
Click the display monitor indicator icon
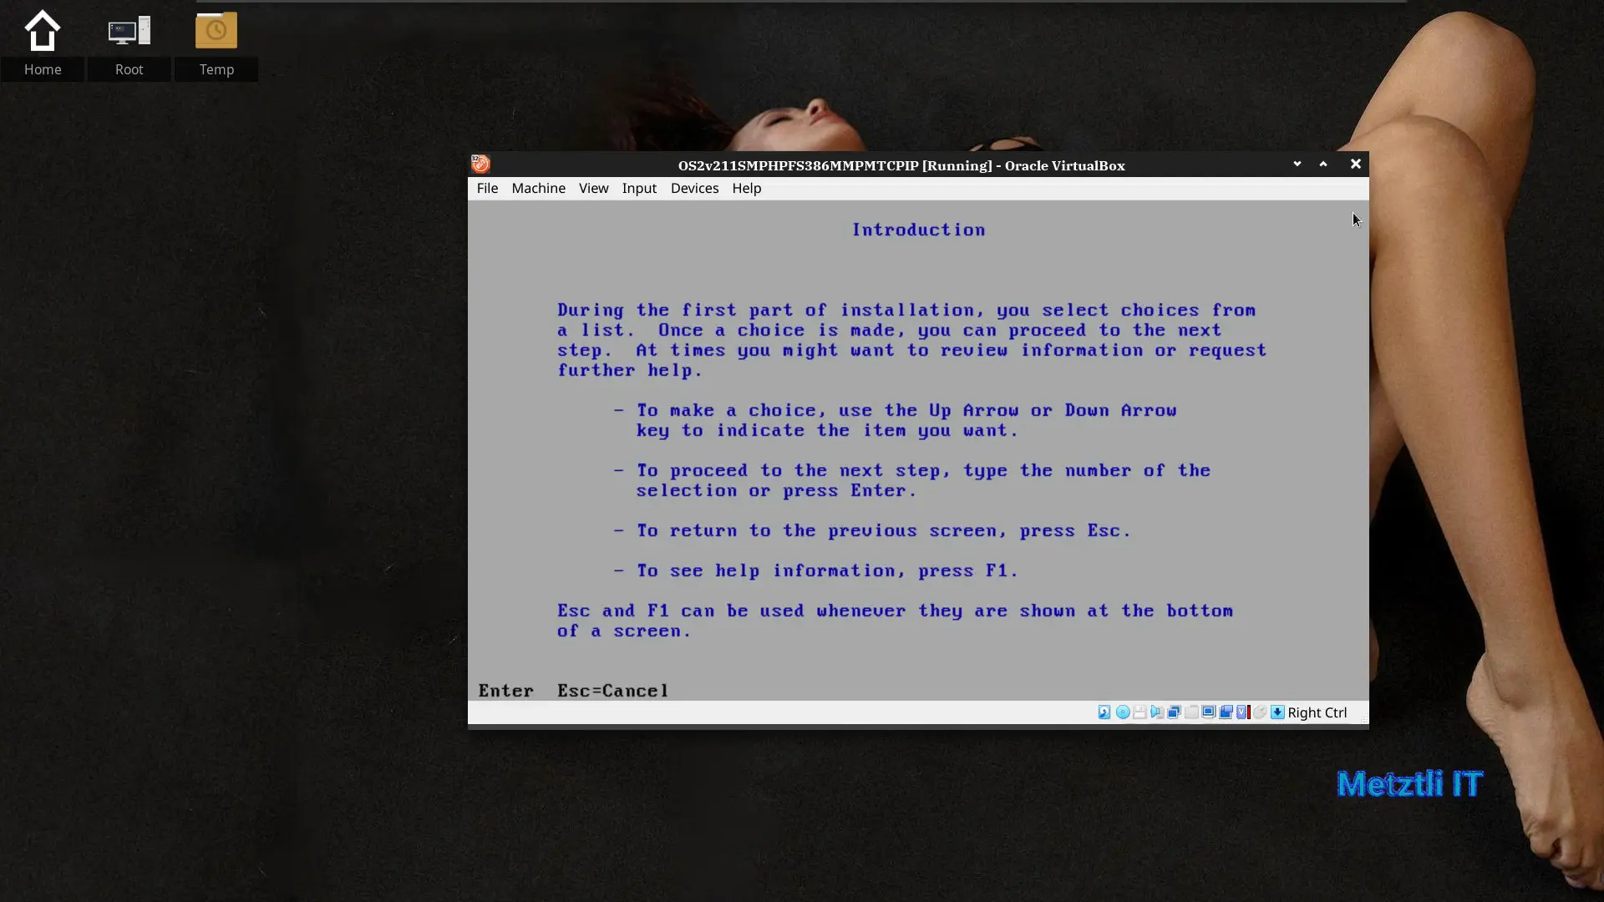pyautogui.click(x=1209, y=712)
